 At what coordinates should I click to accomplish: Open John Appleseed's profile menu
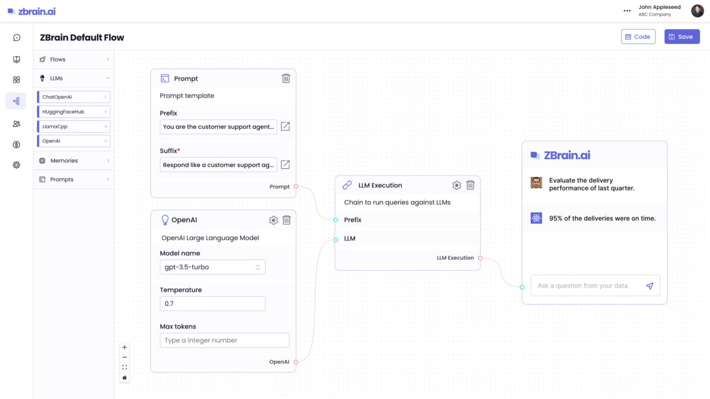(697, 11)
